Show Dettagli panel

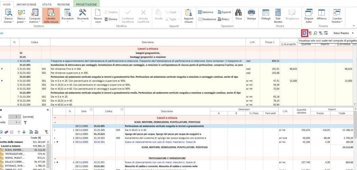pos(266,14)
